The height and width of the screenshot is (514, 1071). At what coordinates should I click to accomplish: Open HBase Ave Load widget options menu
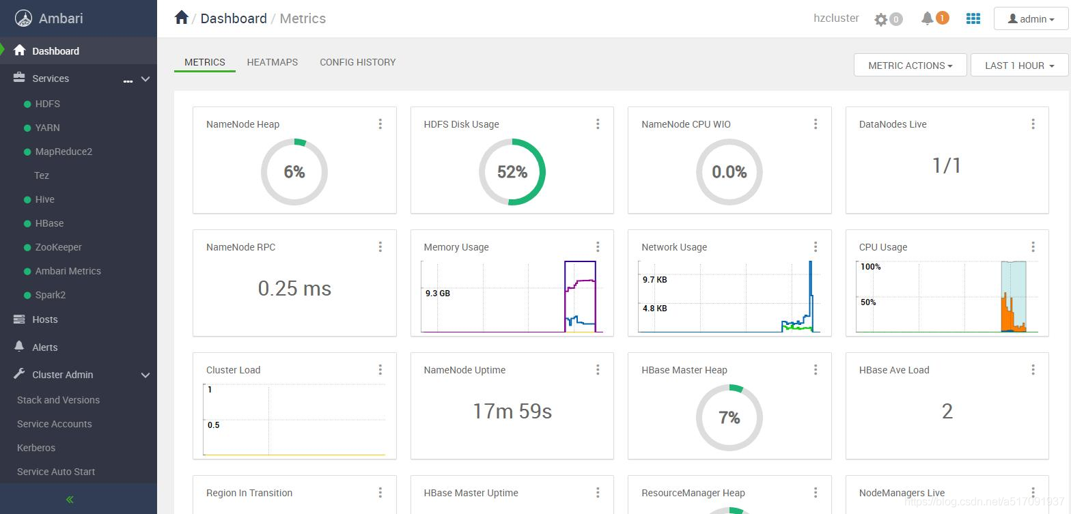point(1033,369)
